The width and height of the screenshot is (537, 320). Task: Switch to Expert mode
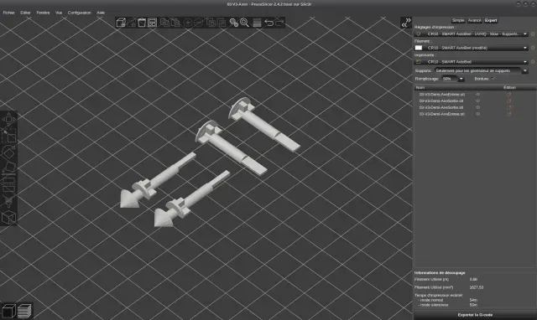[491, 20]
